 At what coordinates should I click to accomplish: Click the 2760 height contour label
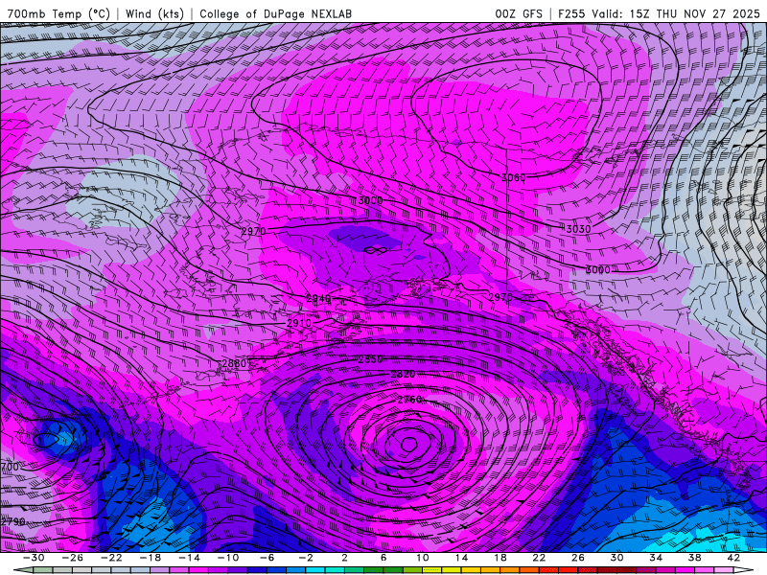[409, 400]
